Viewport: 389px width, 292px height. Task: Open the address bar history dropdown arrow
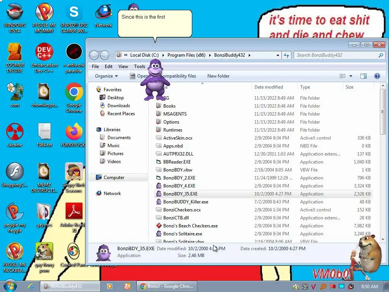click(x=278, y=55)
